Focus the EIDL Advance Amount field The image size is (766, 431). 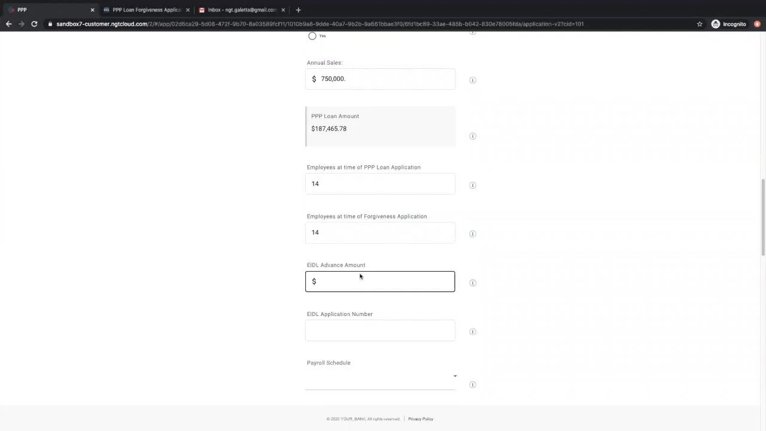(380, 281)
